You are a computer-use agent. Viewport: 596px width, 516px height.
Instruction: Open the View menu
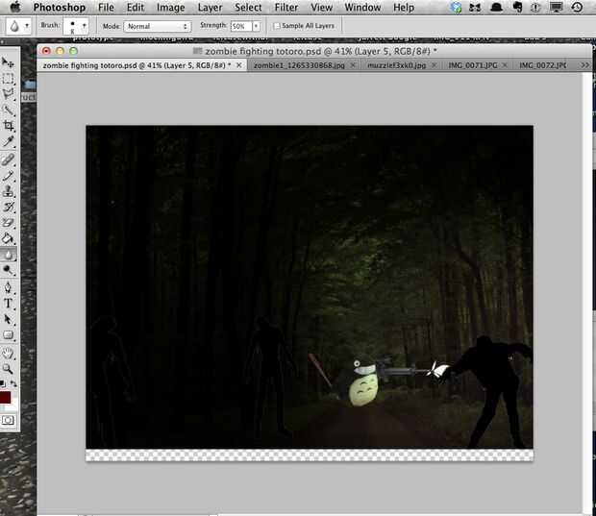click(x=322, y=8)
